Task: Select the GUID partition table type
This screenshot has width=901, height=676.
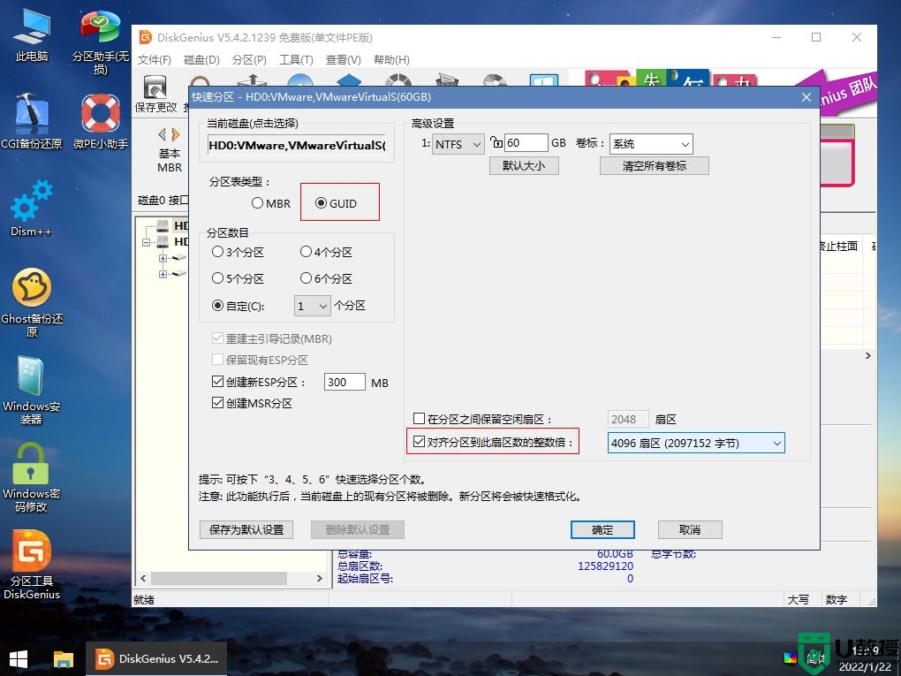Action: tap(322, 202)
